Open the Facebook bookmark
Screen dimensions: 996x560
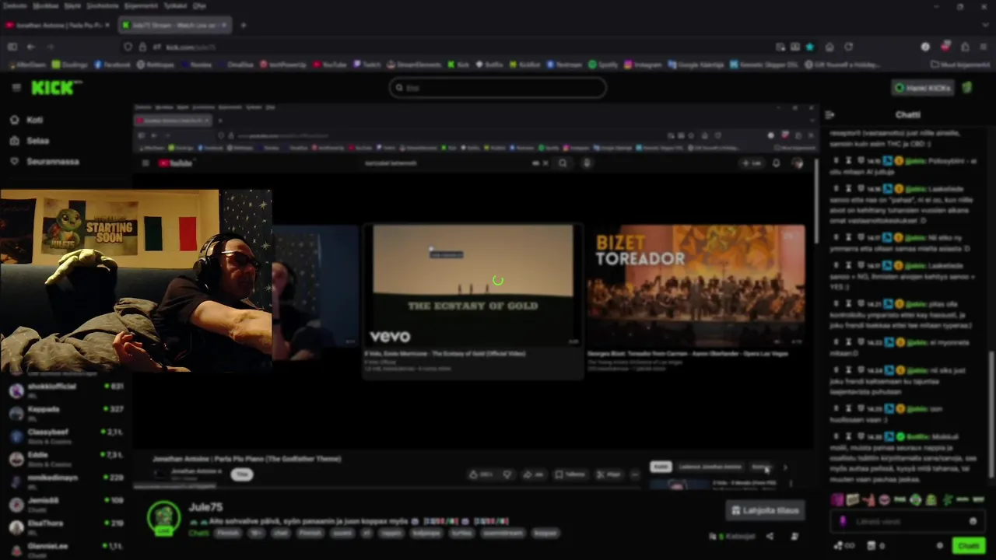pos(112,65)
